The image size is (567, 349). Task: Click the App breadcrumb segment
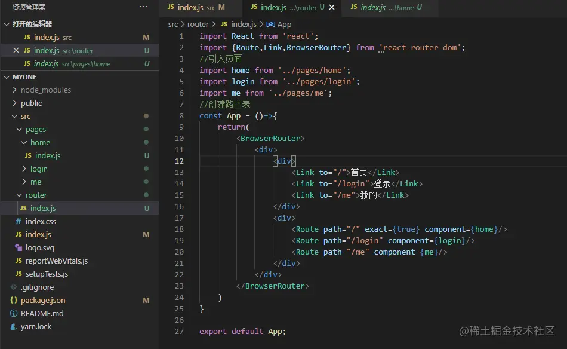[x=284, y=25]
